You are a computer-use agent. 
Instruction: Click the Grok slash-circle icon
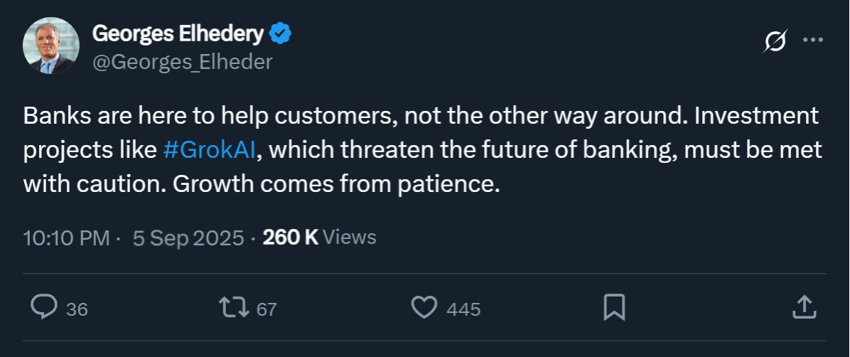click(775, 42)
